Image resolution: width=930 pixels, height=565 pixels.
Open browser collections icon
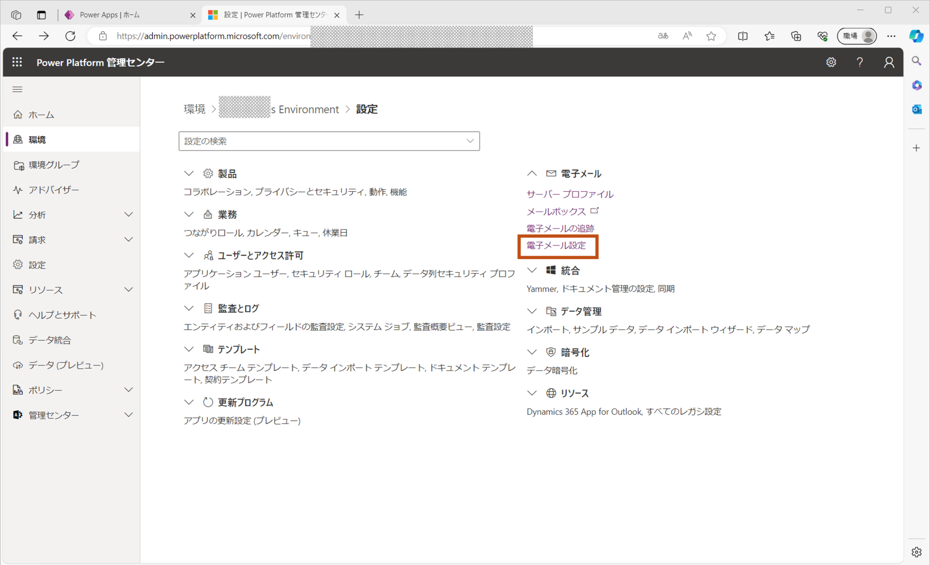coord(796,36)
